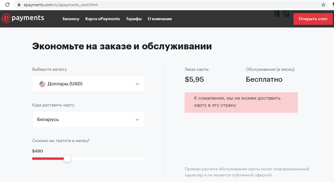The width and height of the screenshot is (334, 182).
Task: Select Тарифы in the top navigation
Action: coord(134,19)
